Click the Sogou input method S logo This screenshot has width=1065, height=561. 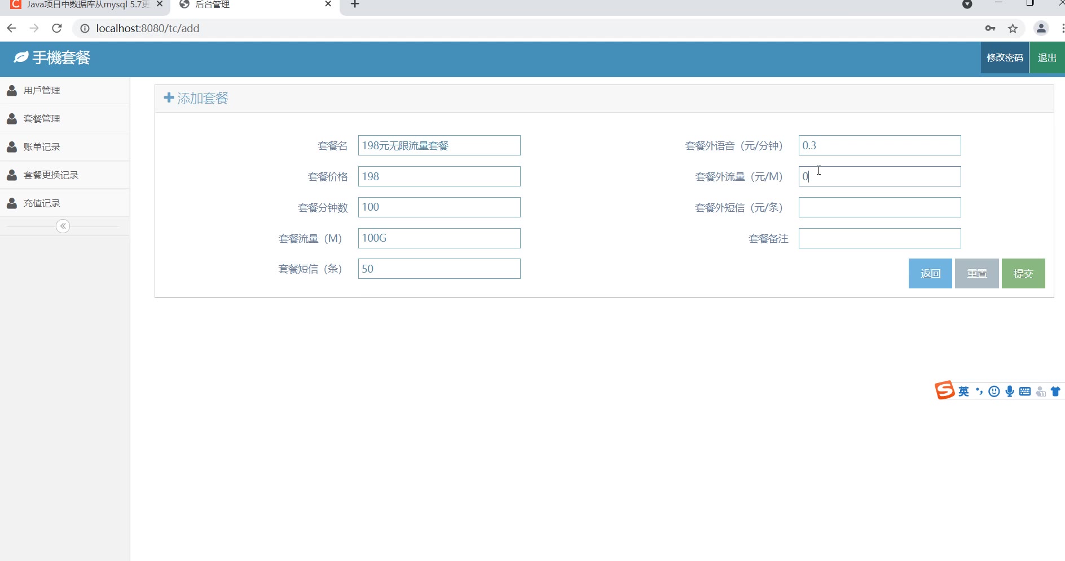point(944,390)
